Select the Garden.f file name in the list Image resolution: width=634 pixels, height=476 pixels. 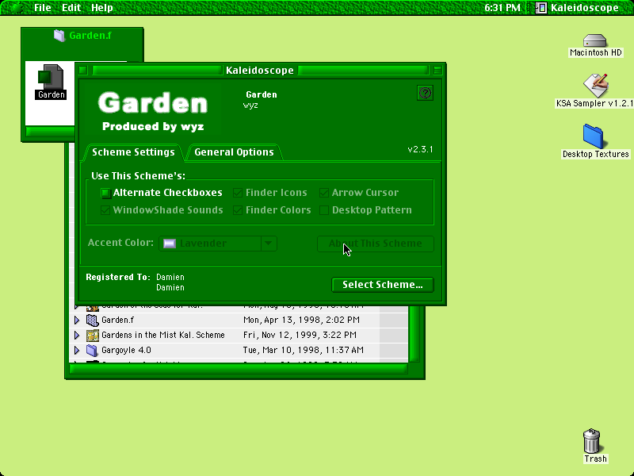117,321
